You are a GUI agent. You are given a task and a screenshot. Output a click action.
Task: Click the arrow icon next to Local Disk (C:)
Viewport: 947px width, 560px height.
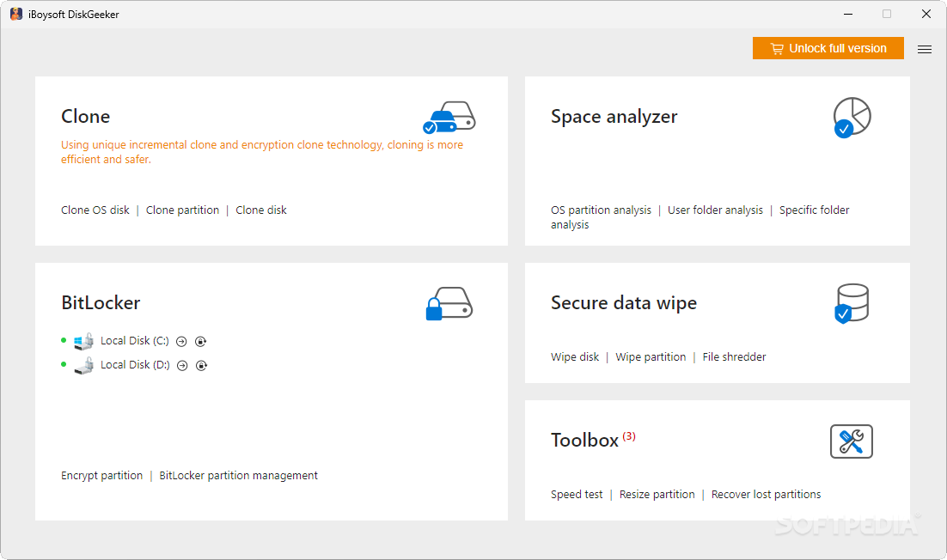[x=181, y=342]
